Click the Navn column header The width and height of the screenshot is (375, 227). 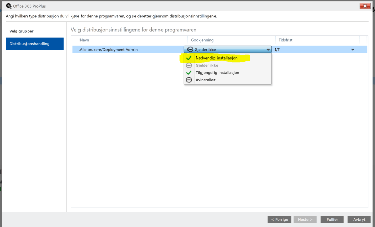[x=130, y=40]
